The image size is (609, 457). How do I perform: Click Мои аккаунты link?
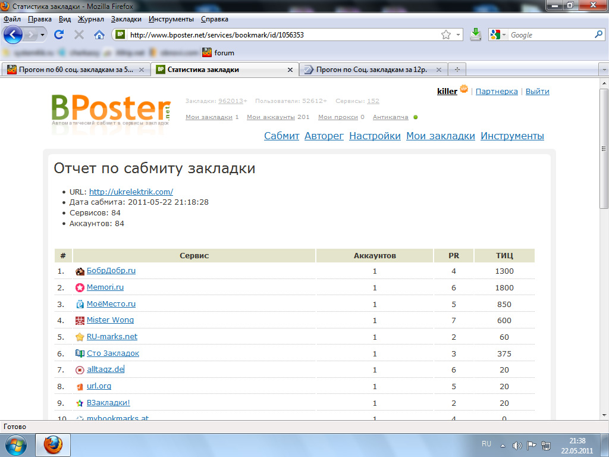point(271,117)
